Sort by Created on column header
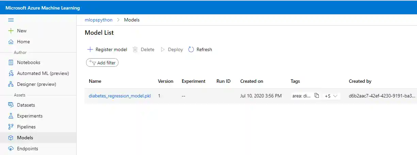Viewport: 417px width, 155px height. (x=252, y=81)
